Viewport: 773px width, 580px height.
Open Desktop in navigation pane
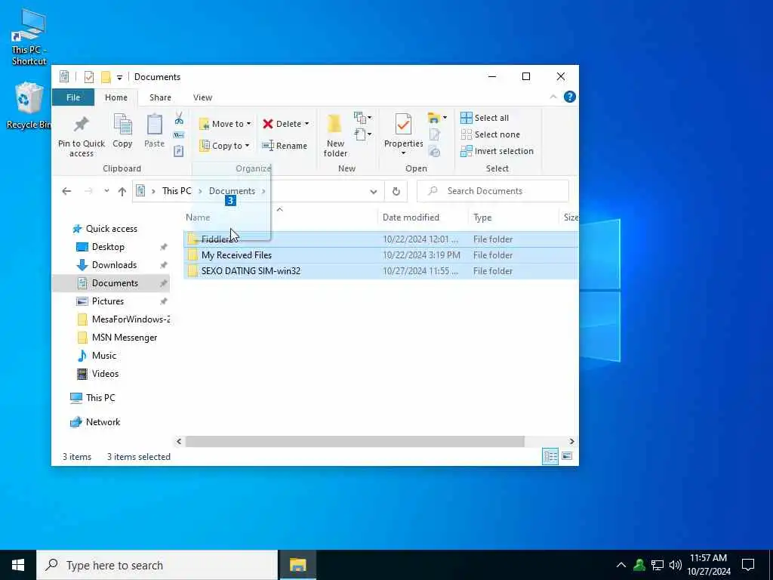click(108, 247)
